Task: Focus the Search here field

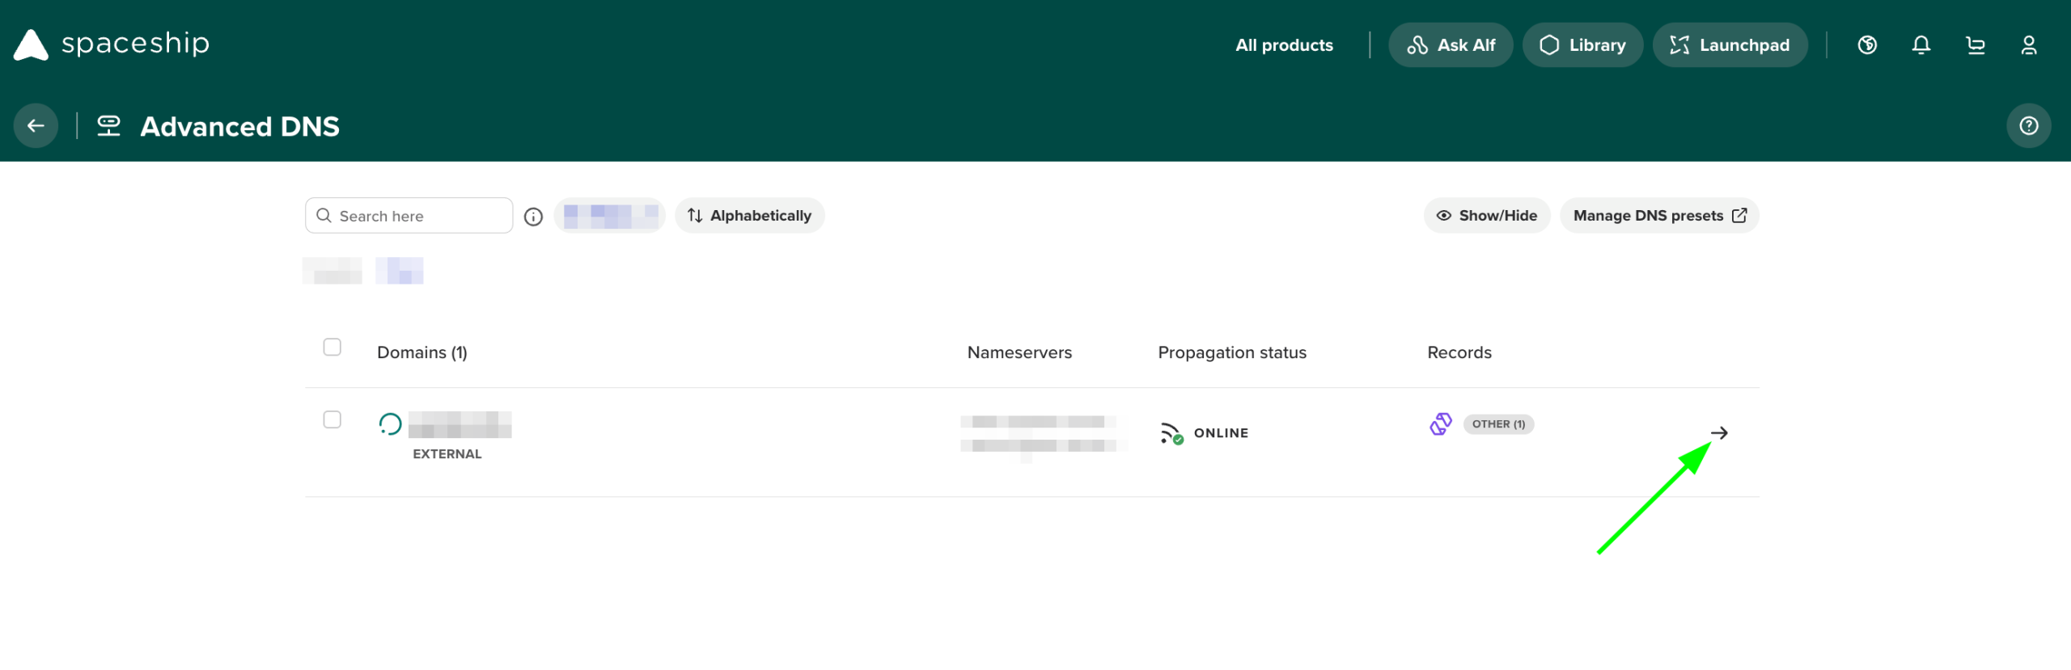Action: [x=409, y=216]
